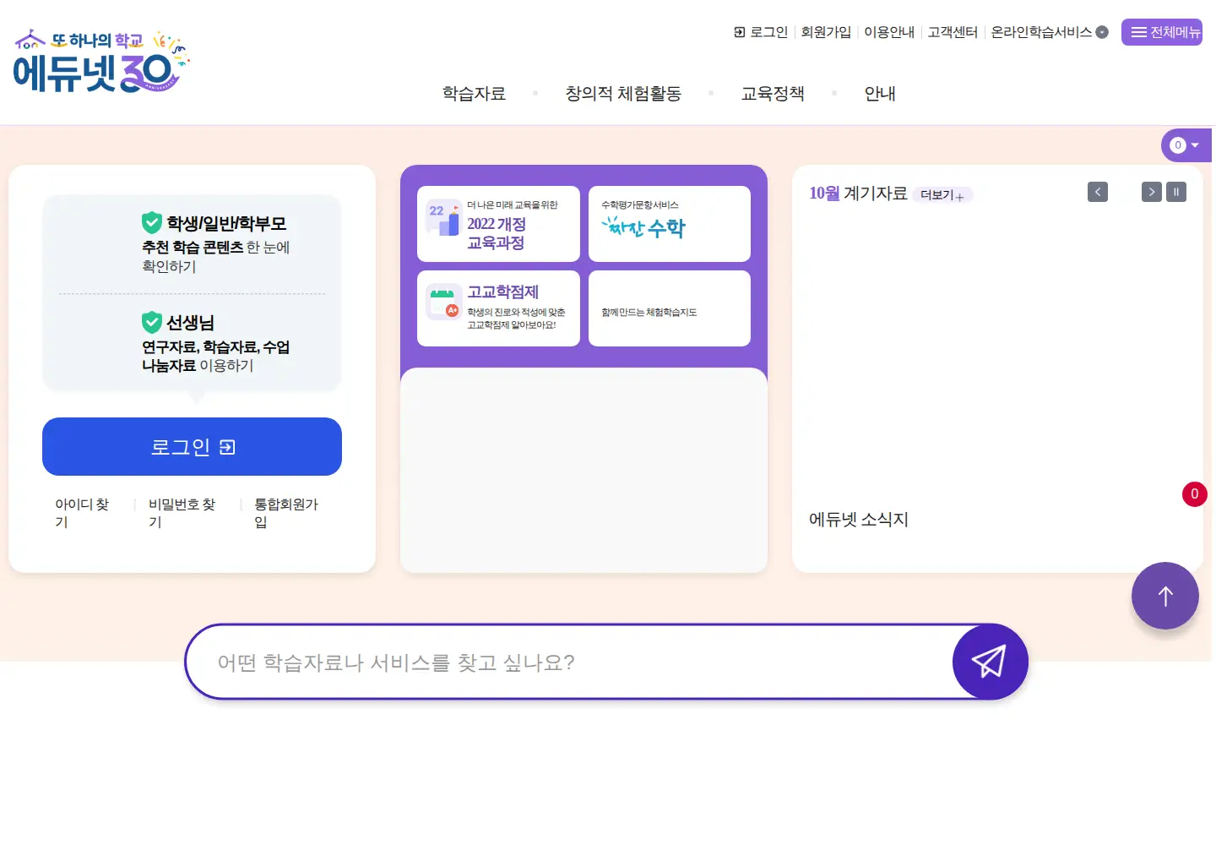Open the 학습자료 menu
This screenshot has width=1216, height=845.
click(474, 94)
